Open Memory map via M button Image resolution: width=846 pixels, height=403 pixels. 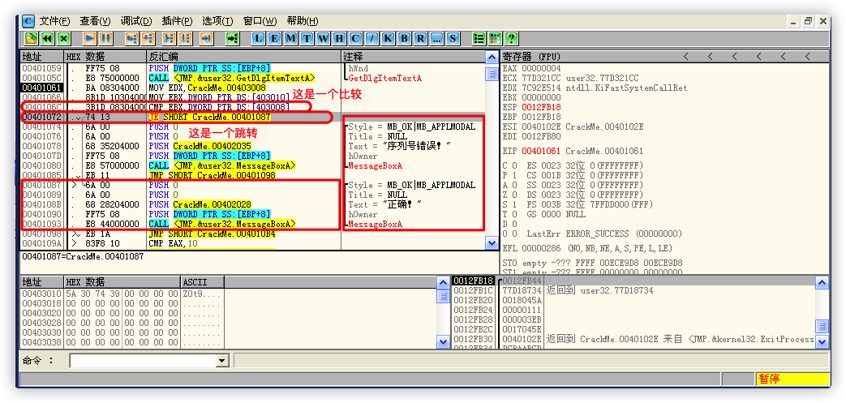coord(291,38)
